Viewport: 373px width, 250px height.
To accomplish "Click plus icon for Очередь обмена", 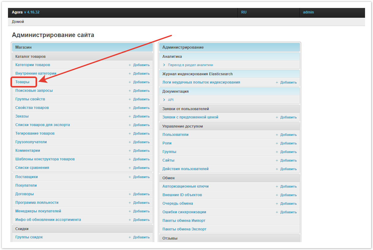I will (x=277, y=203).
